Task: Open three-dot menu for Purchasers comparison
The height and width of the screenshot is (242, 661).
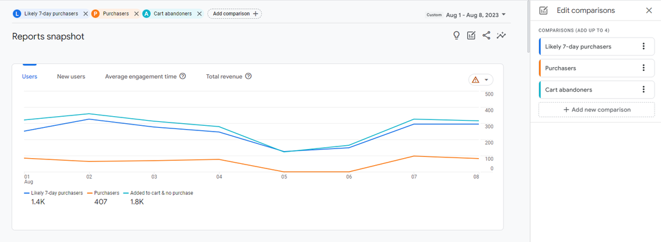Action: [644, 68]
